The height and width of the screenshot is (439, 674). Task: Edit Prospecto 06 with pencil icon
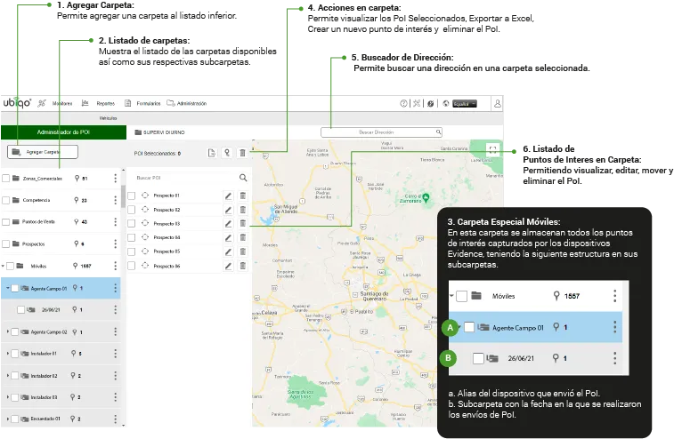click(228, 266)
